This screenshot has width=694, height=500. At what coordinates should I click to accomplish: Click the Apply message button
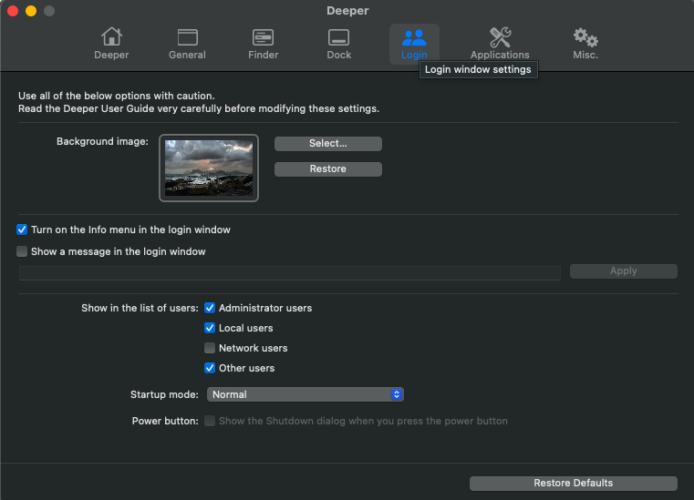pyautogui.click(x=623, y=271)
